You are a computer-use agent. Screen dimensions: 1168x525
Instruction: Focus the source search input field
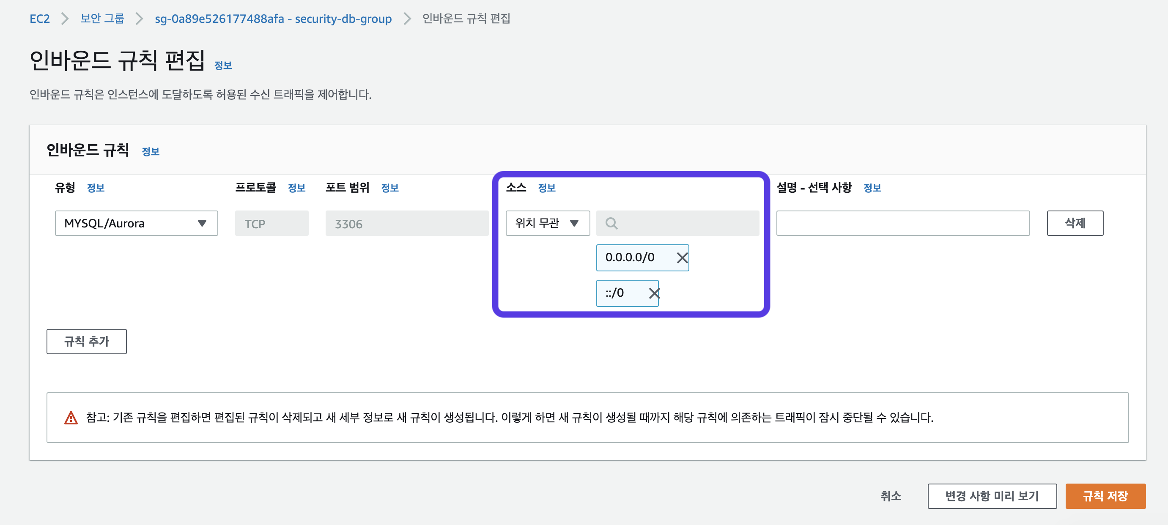(677, 223)
